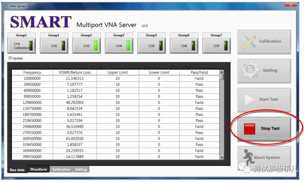This screenshot has height=182, width=308.
Task: Click the table vertical scrollbar thumb
Action: (x=222, y=76)
